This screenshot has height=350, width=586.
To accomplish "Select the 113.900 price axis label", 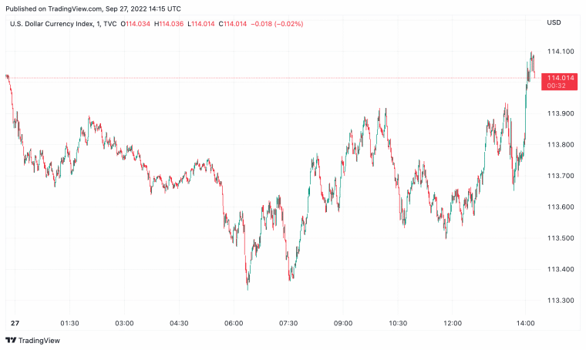I will (x=559, y=114).
